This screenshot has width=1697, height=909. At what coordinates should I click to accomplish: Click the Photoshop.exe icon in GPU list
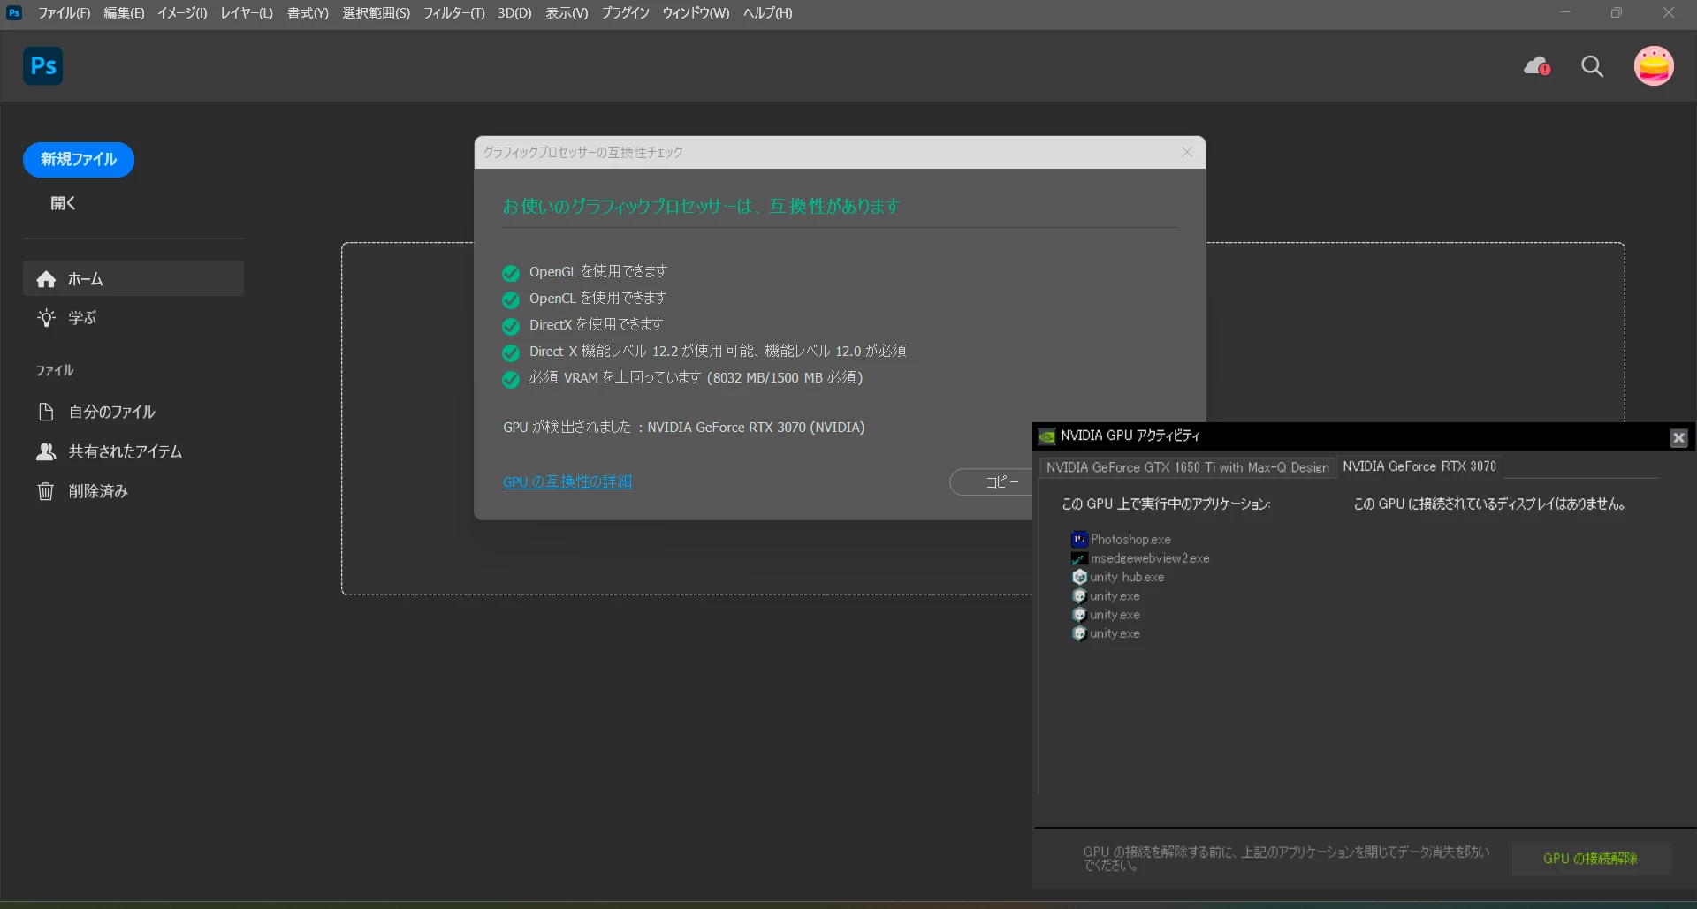(1079, 539)
